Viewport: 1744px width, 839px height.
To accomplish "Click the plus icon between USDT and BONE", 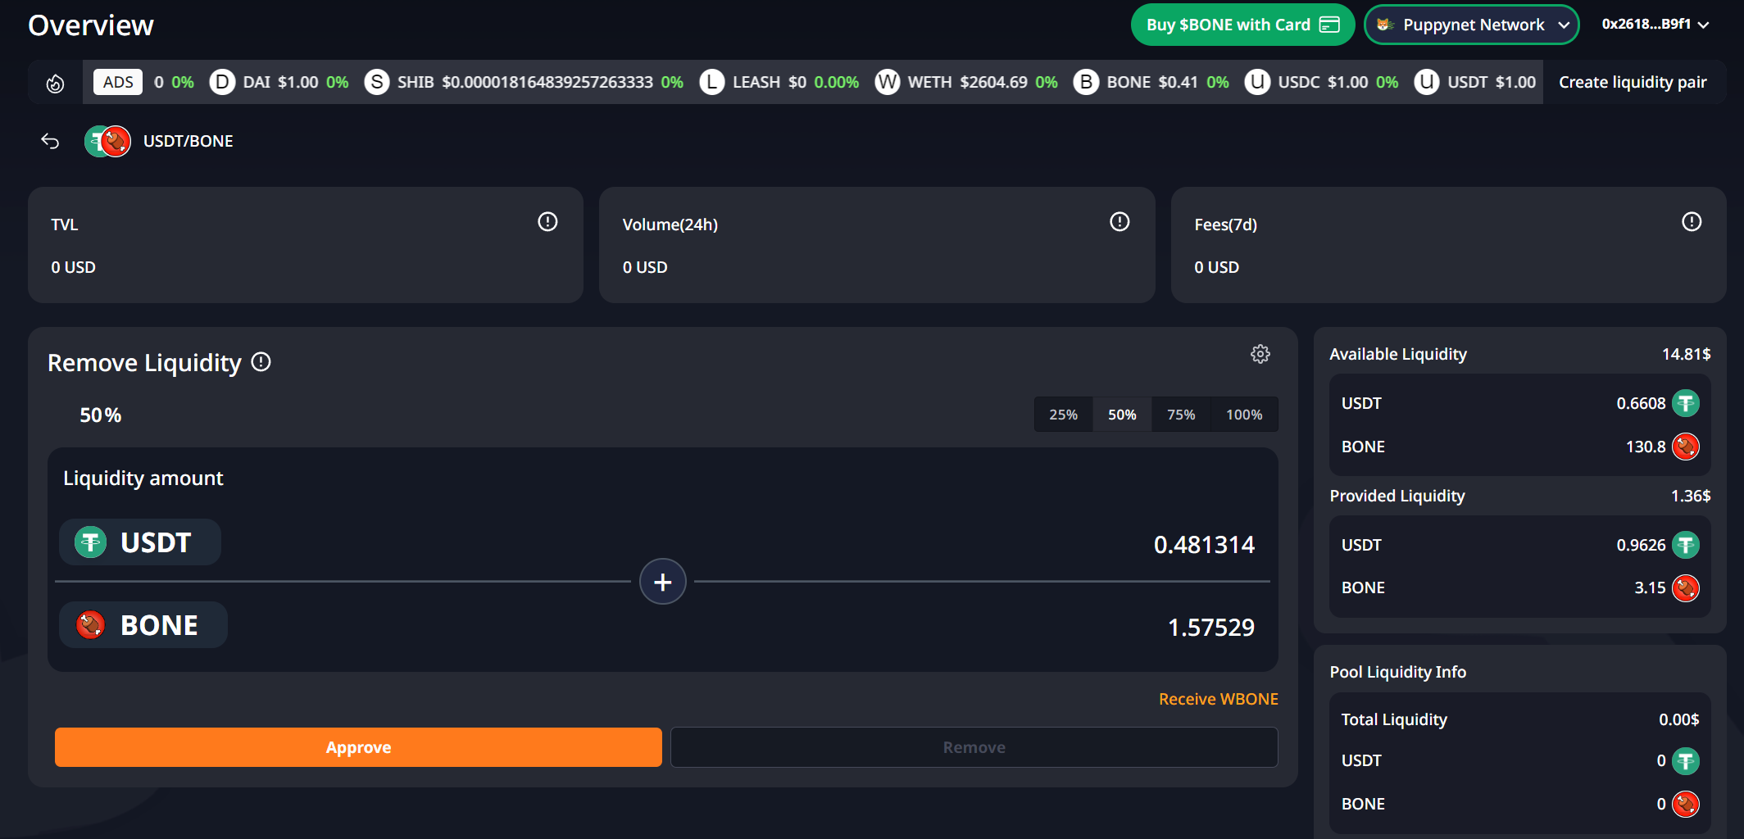I will tap(662, 582).
